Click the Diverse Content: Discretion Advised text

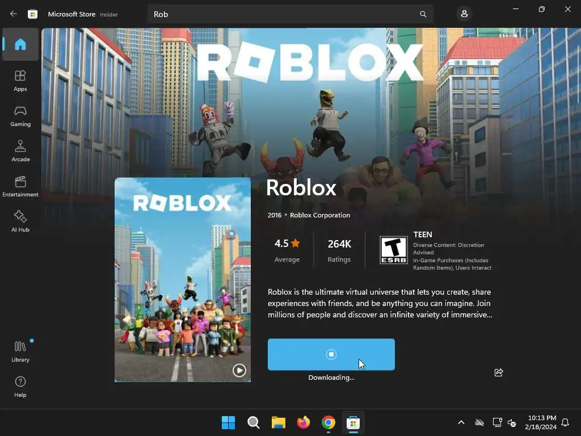click(x=448, y=249)
